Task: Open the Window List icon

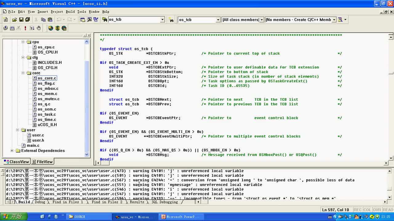Action: pos(96,20)
